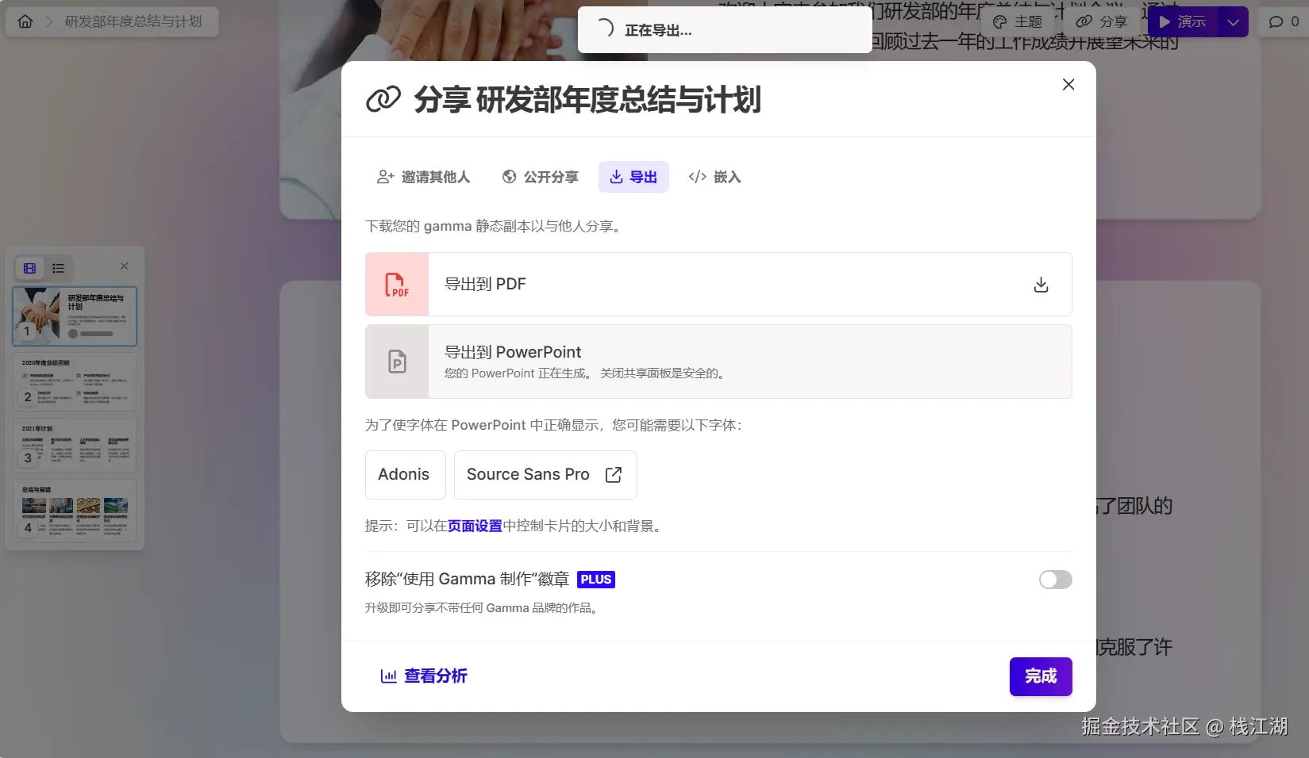Click the chain link icon in dialog title
The height and width of the screenshot is (758, 1309).
coord(383,100)
